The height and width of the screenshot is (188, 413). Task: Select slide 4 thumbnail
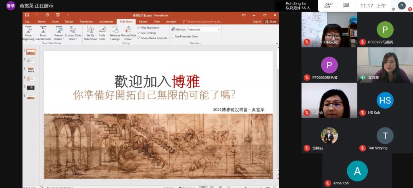point(31,79)
